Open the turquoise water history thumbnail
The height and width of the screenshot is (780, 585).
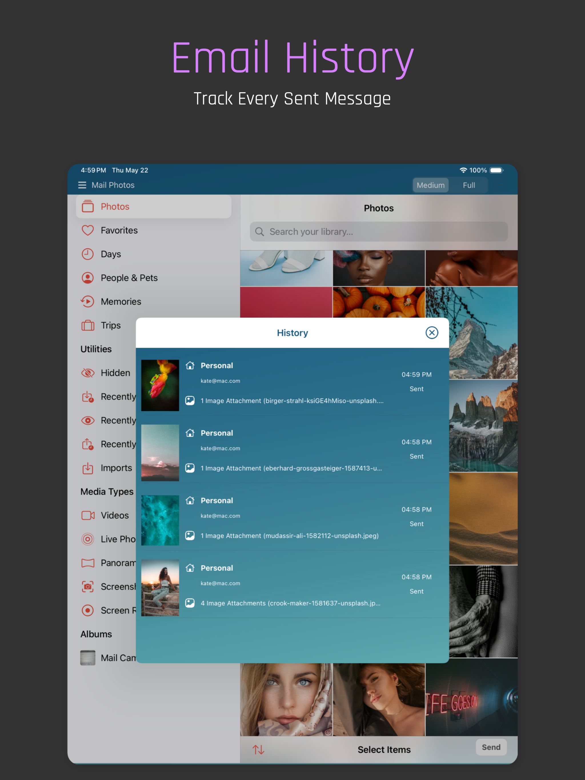pos(160,520)
